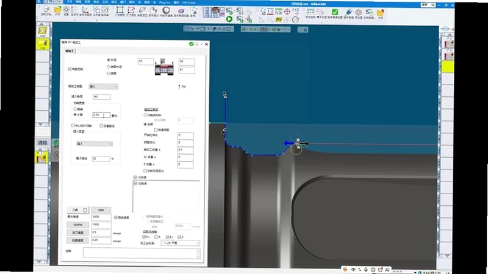The image size is (488, 274).
Task: Toggle the X+ checkbox
Action: [x=144, y=237]
